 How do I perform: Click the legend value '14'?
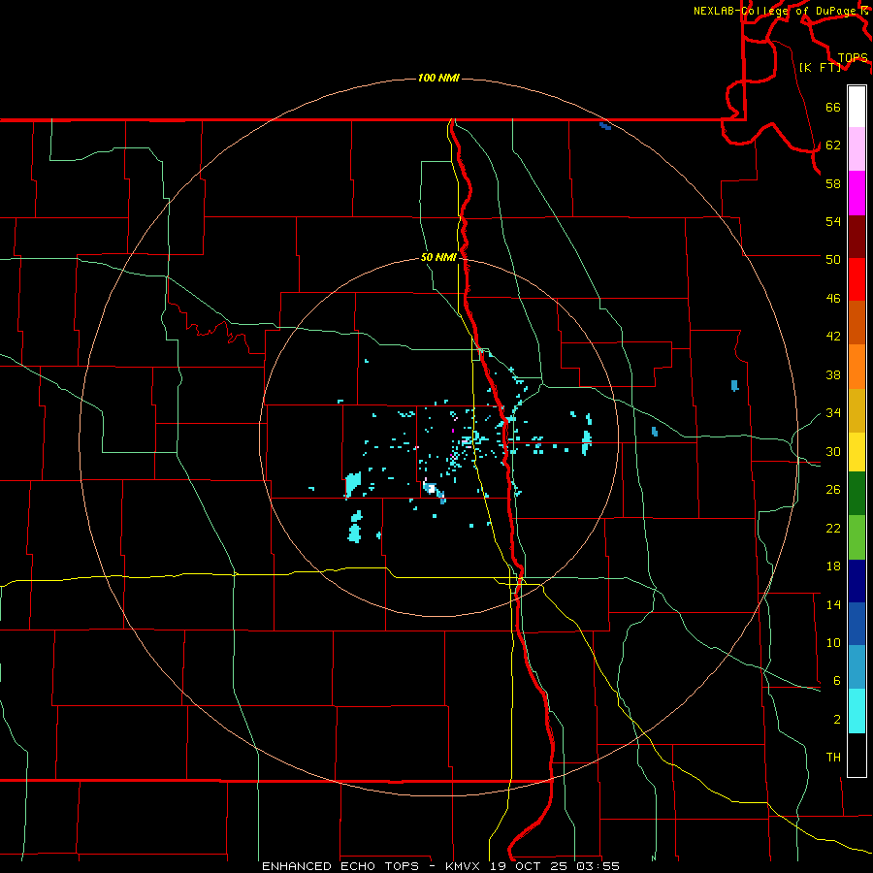click(x=833, y=604)
